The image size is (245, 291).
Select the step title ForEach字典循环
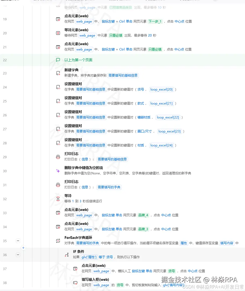point(78,238)
